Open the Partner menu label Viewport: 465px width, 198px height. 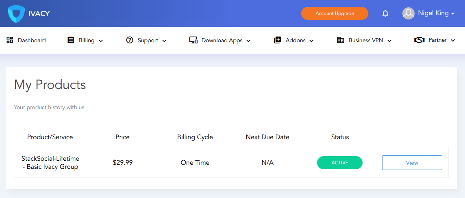[438, 40]
